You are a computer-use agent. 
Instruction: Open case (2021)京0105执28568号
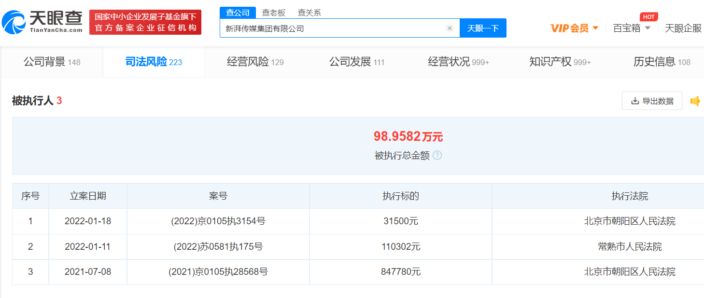[x=218, y=272]
